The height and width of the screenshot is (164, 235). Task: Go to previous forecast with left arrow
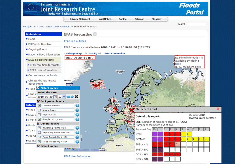click(x=68, y=97)
